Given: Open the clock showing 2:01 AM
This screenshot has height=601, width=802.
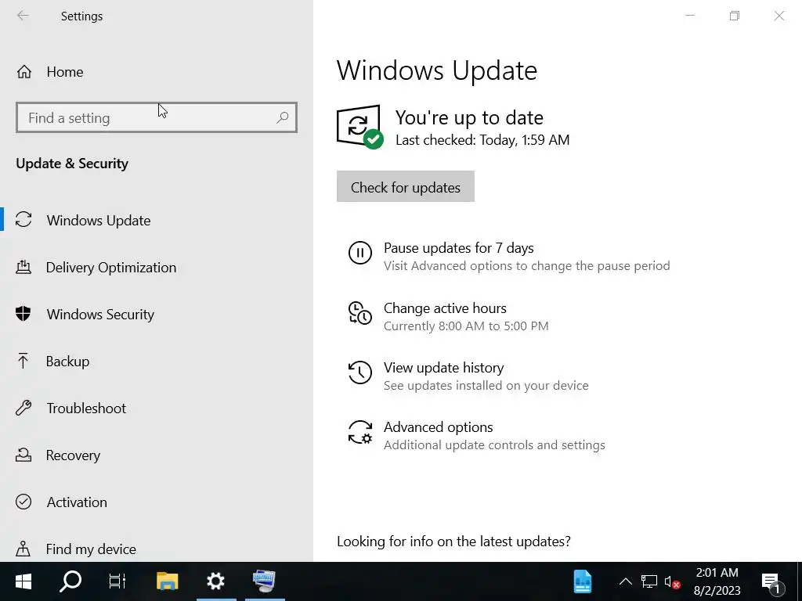Looking at the screenshot, I should (x=717, y=581).
